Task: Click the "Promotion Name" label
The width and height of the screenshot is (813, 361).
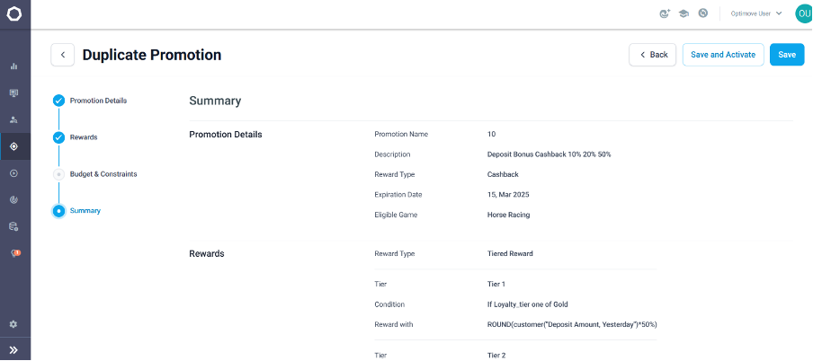Action: pyautogui.click(x=401, y=134)
